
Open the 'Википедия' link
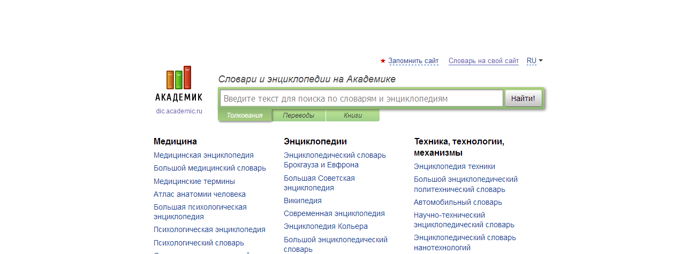tap(302, 201)
